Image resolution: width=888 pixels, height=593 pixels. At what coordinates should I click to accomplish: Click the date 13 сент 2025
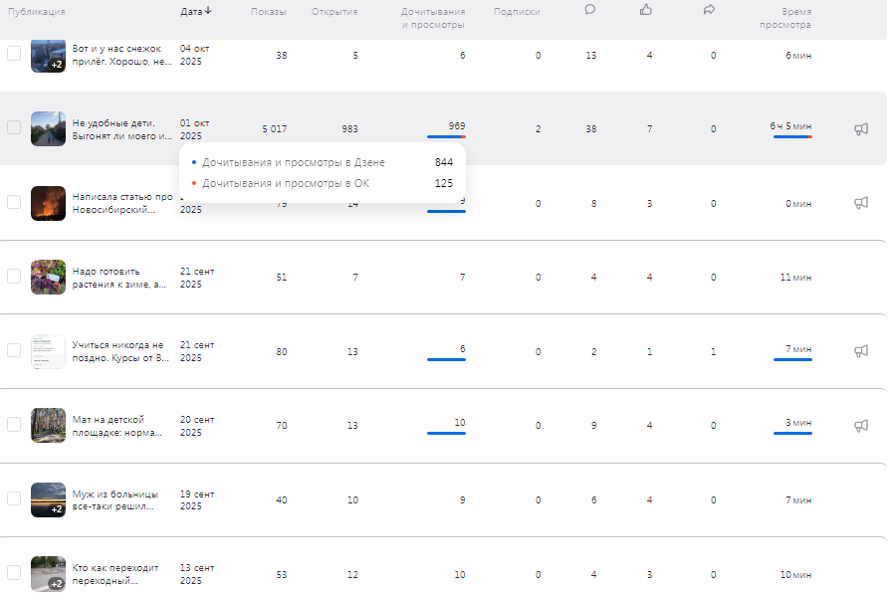click(197, 574)
